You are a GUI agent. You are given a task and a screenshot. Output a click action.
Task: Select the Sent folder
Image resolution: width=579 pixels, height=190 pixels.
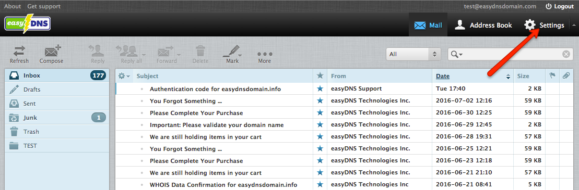pyautogui.click(x=57, y=104)
